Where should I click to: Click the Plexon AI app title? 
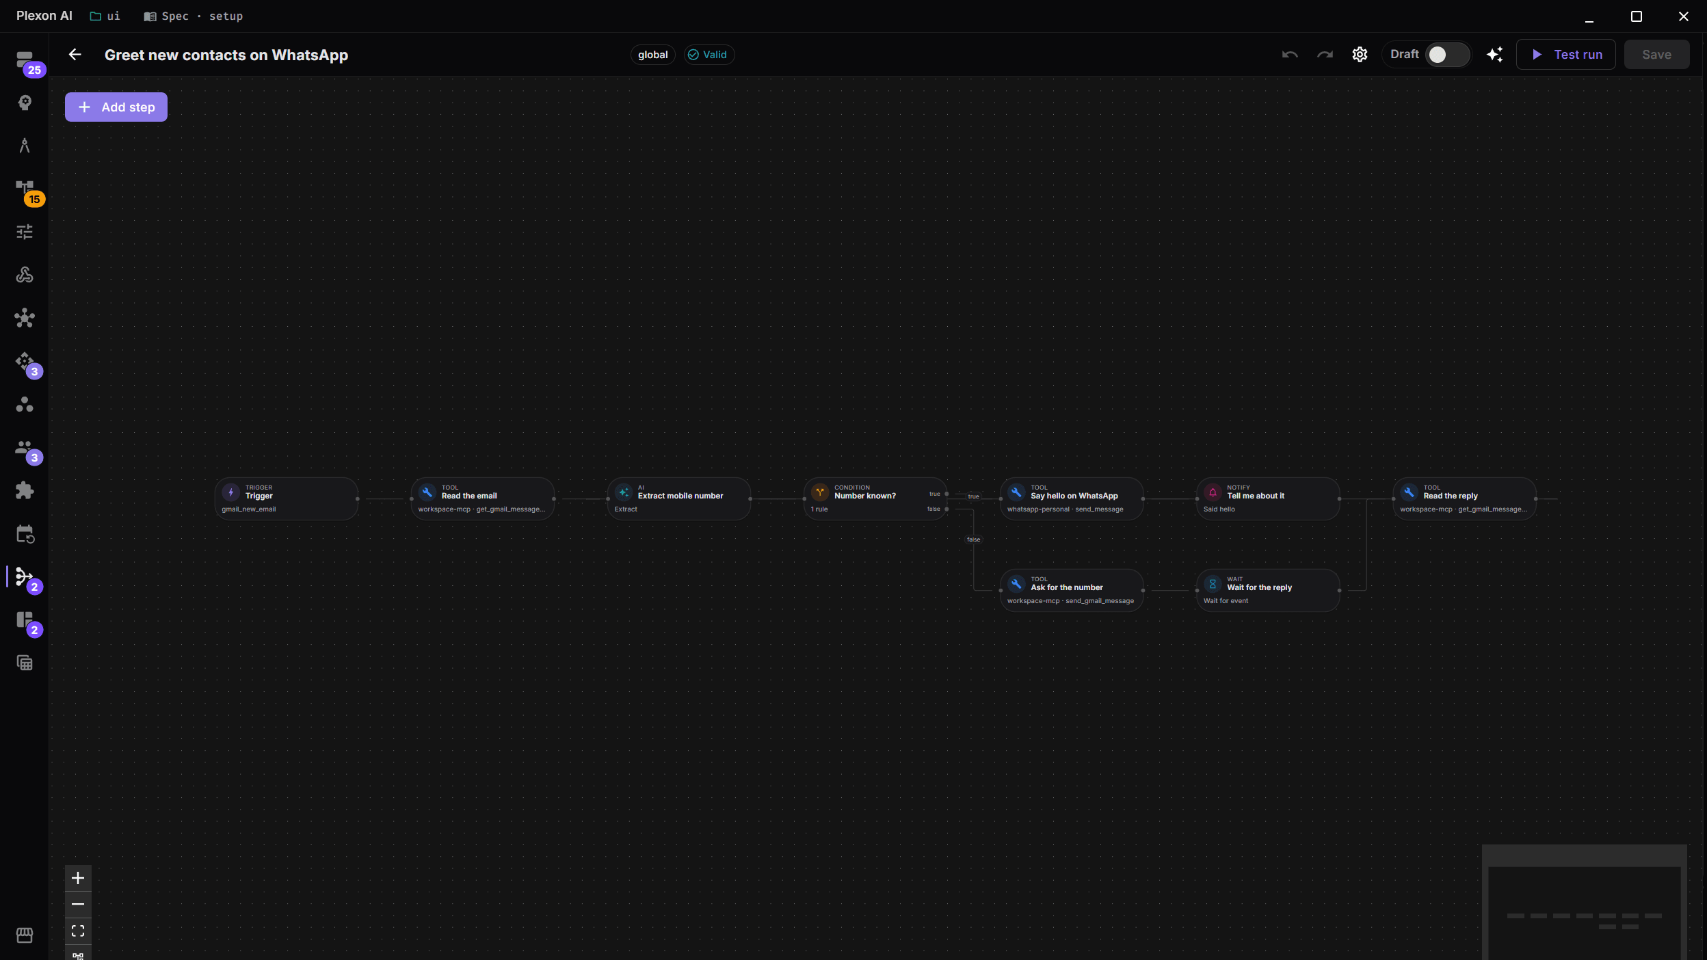[44, 16]
